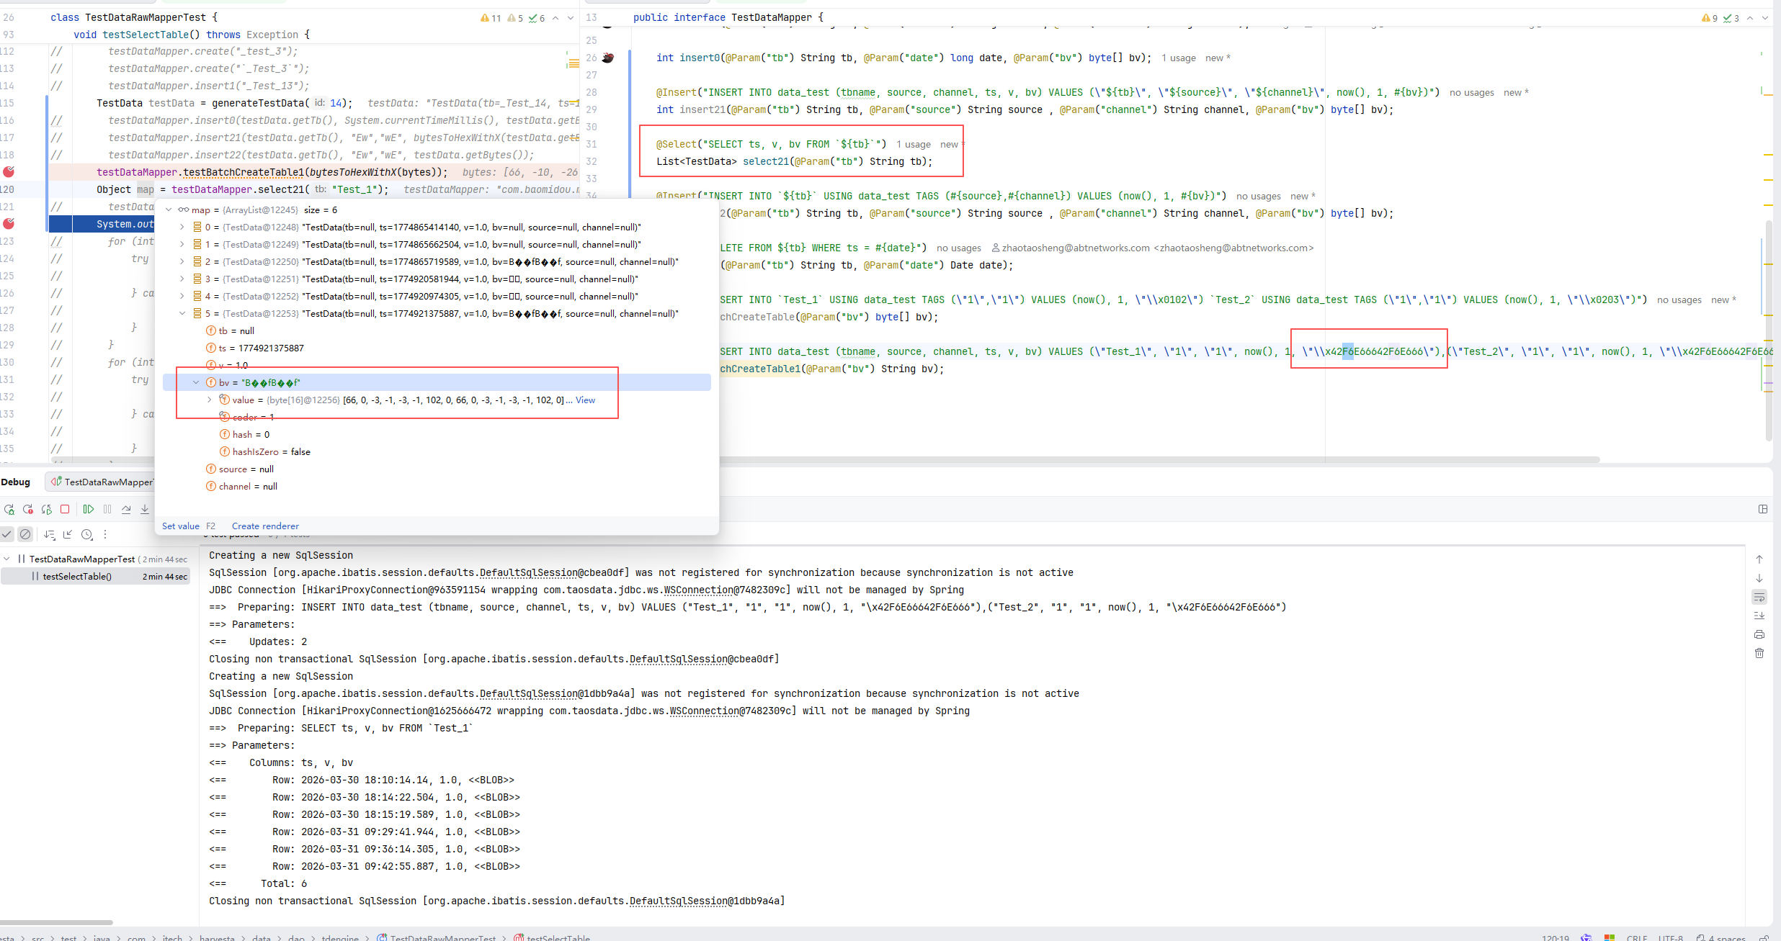
Task: Toggle Soft-Wrap in console output
Action: click(1759, 597)
